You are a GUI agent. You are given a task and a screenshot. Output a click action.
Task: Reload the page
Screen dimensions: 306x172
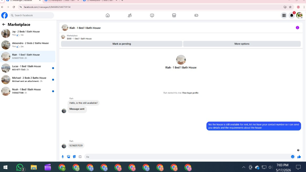coord(14,7)
